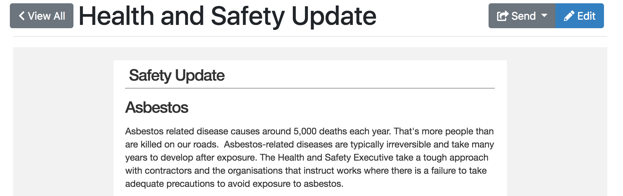
Task: Click the pencil icon on Edit button
Action: point(569,16)
